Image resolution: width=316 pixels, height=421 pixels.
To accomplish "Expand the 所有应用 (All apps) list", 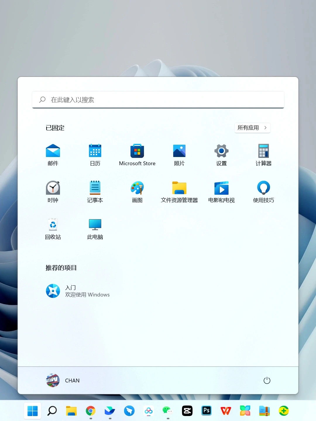I will 252,128.
